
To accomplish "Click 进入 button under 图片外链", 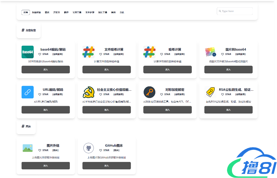I will point(46,166).
